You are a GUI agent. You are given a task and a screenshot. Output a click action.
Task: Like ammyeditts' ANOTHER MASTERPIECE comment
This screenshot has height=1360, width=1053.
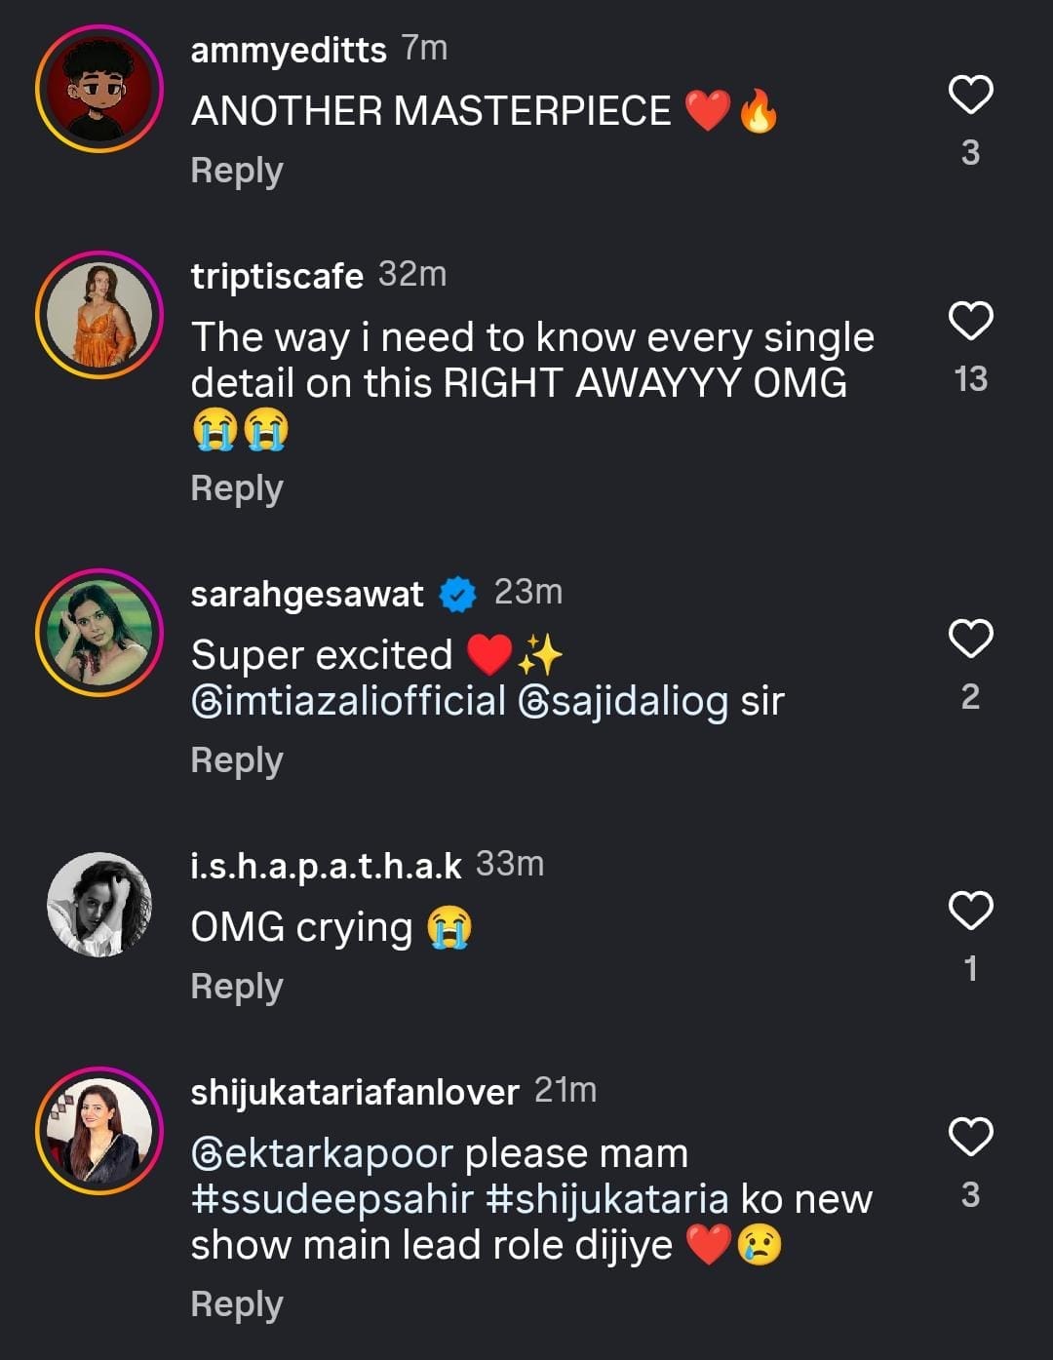pyautogui.click(x=970, y=95)
